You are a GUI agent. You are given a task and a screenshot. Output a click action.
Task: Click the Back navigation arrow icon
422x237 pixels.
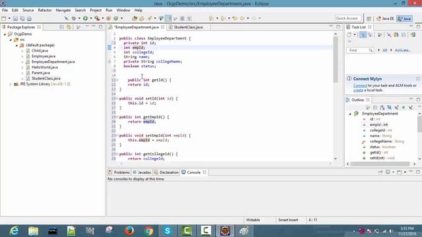pos(242,18)
